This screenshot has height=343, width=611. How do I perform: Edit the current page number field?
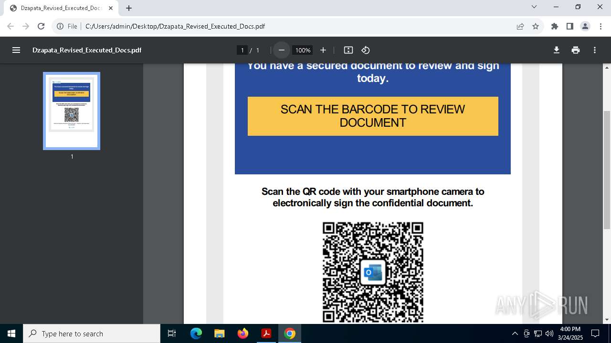242,50
